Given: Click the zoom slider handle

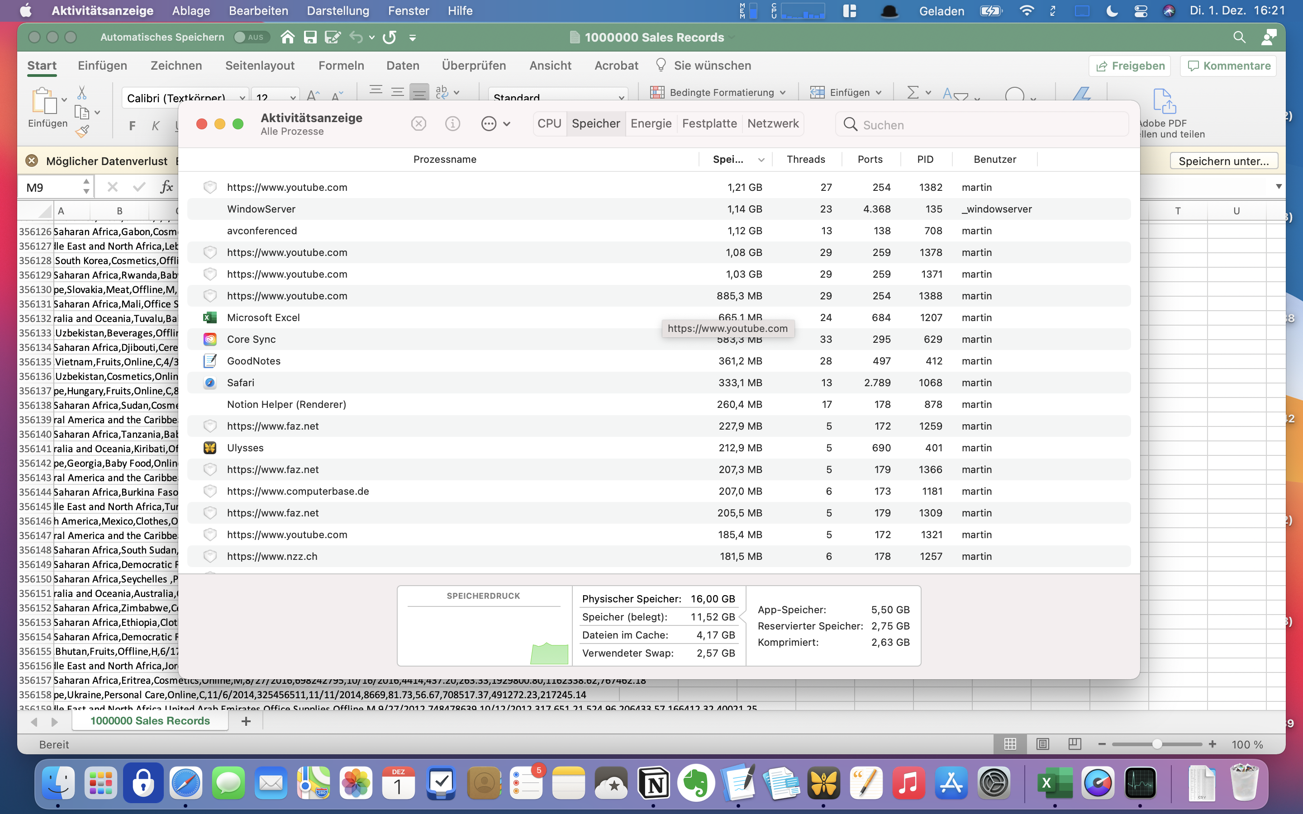Looking at the screenshot, I should (1156, 744).
